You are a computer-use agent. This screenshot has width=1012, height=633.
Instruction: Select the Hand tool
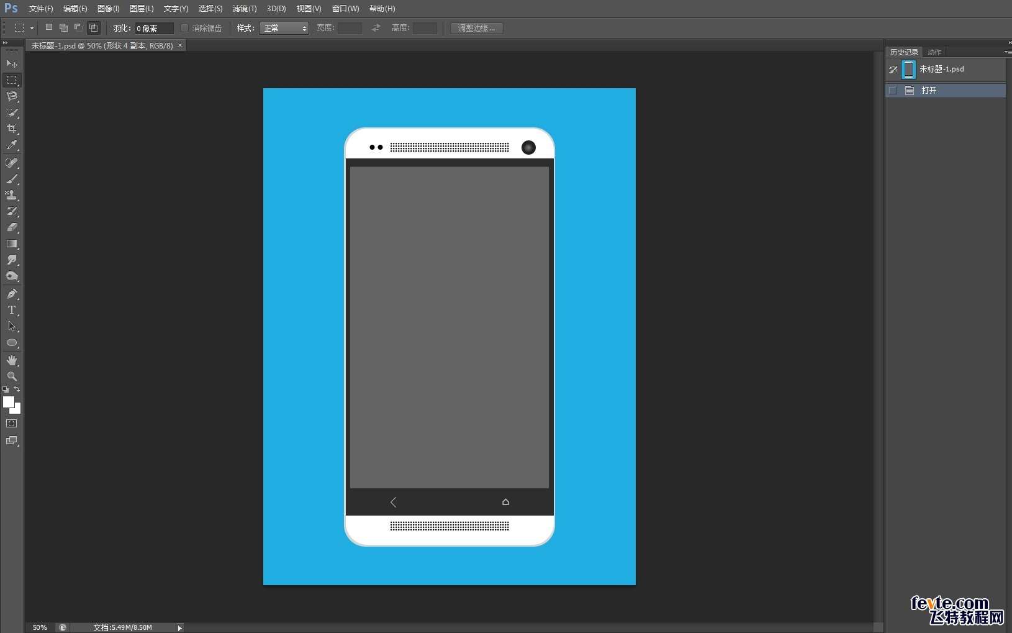pos(12,360)
